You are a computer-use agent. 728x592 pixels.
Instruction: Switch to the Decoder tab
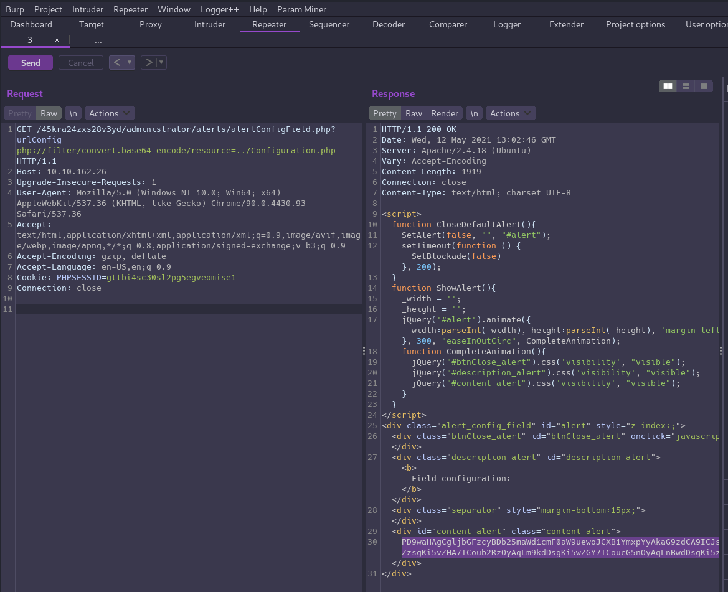point(389,24)
